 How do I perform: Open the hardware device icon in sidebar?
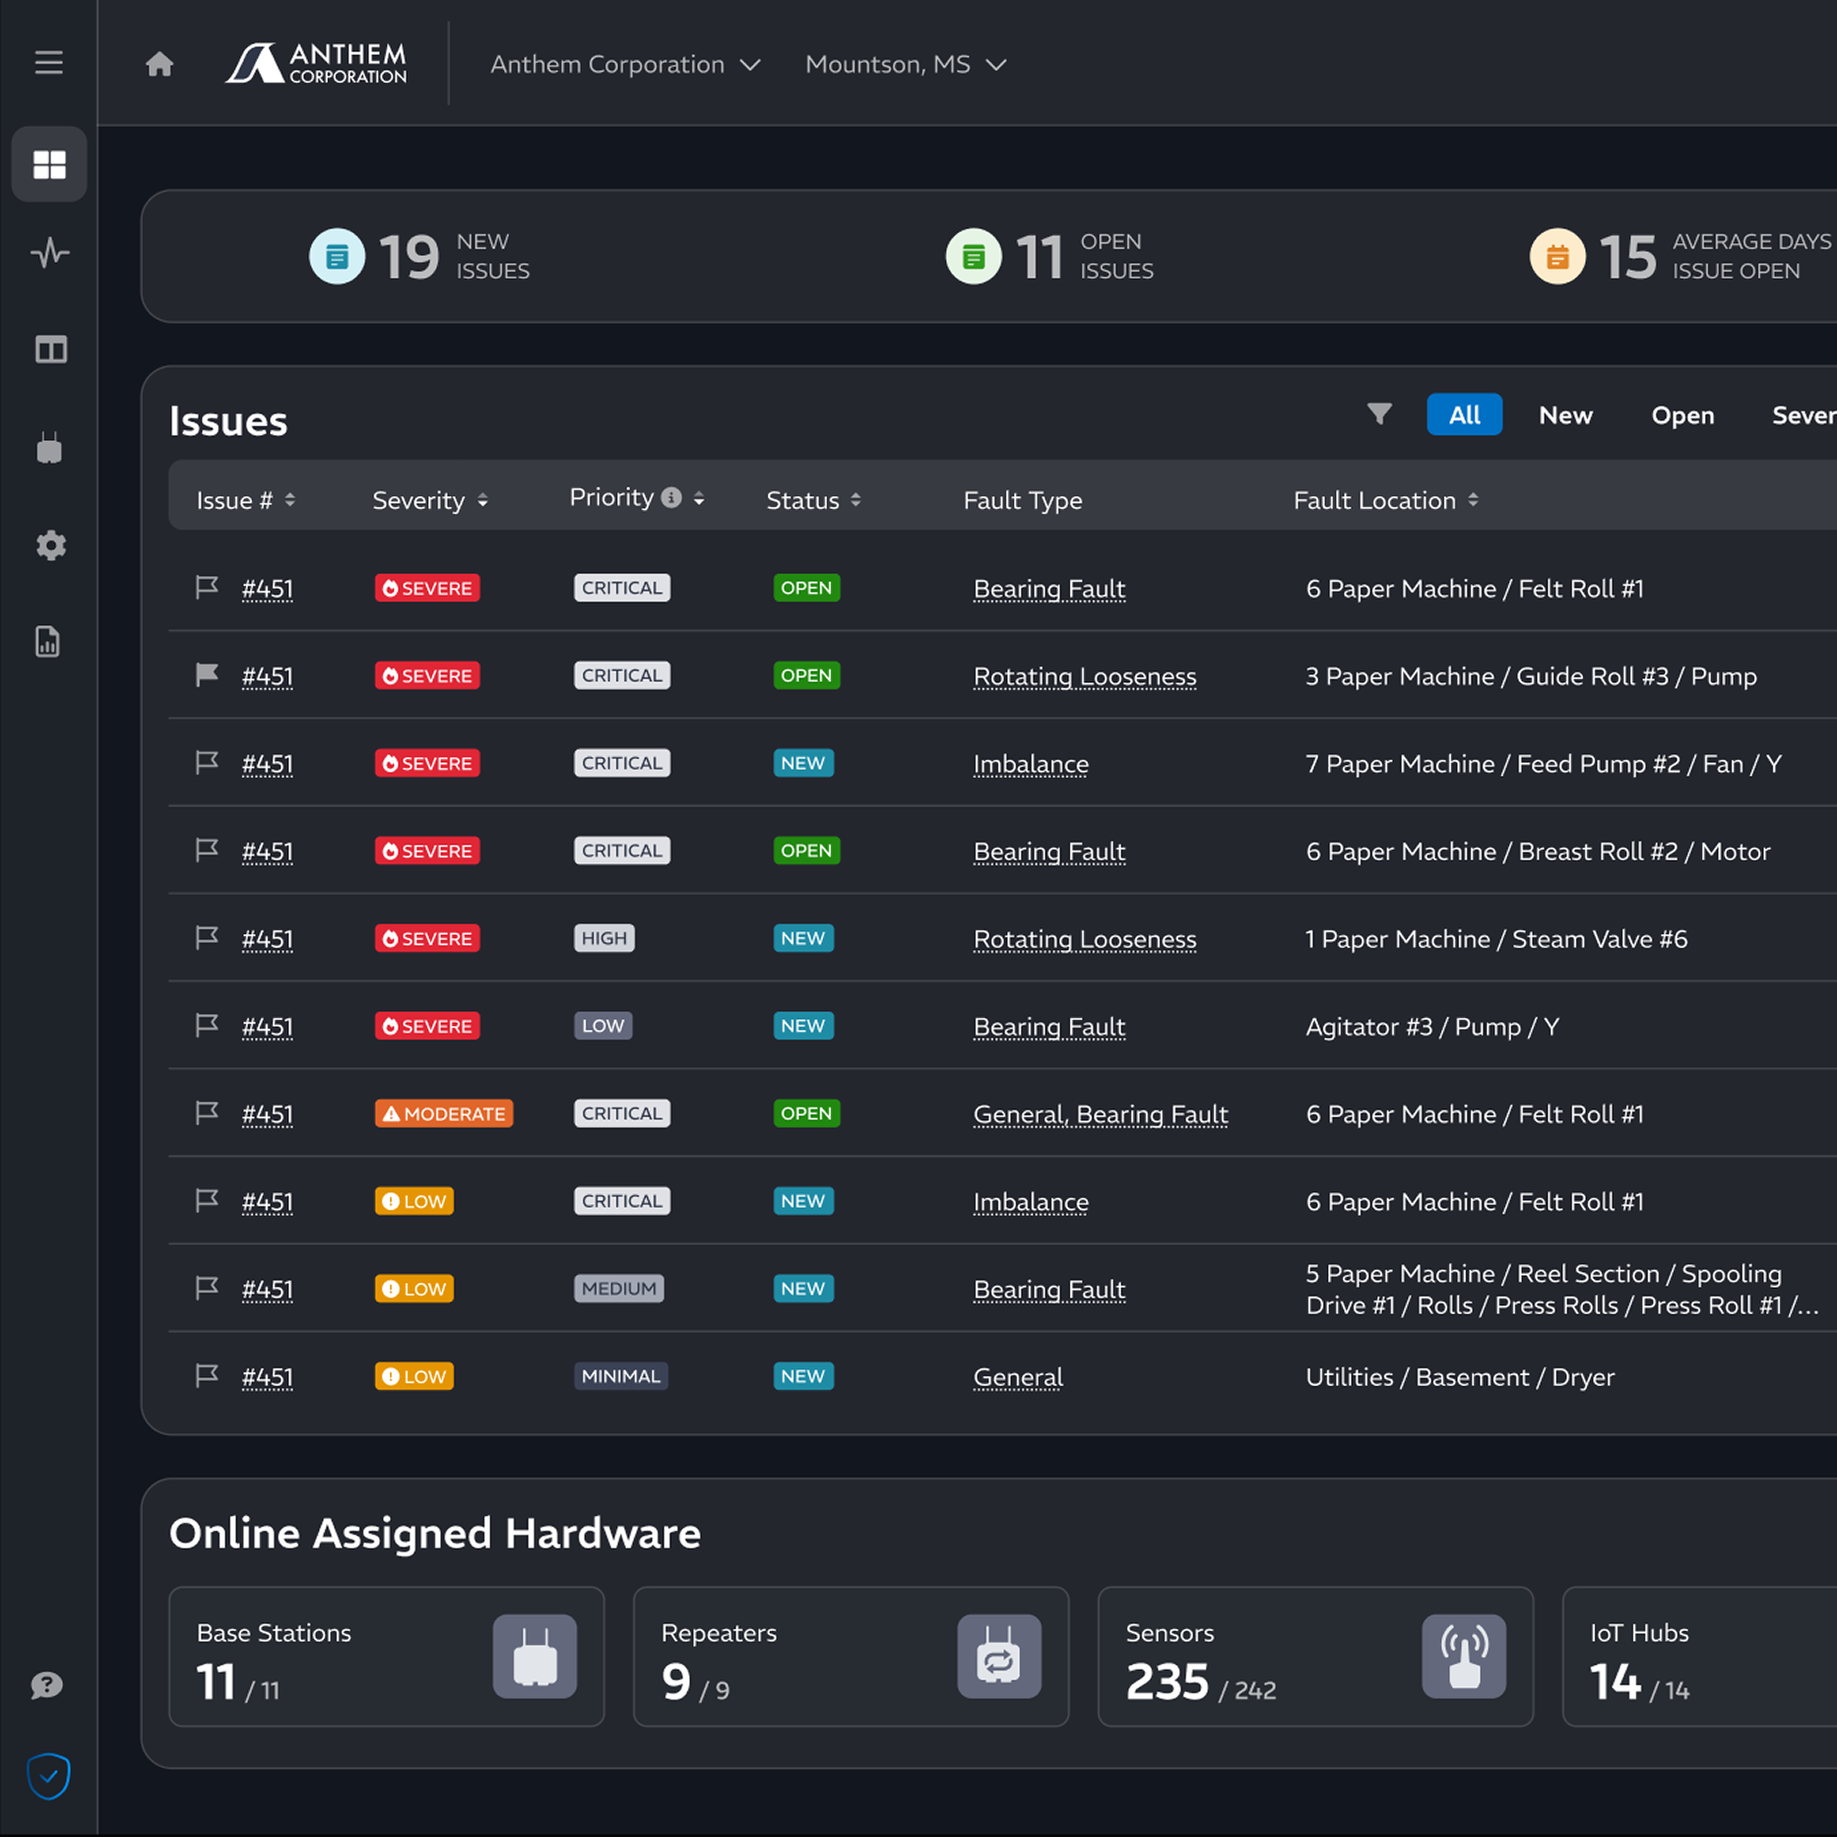tap(49, 447)
